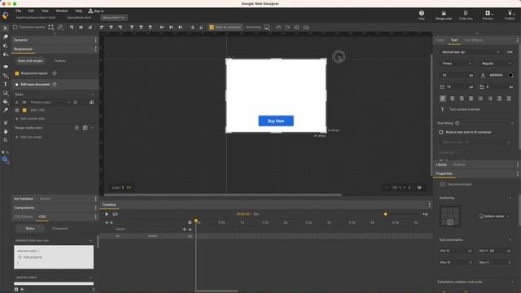Open the File menu
This screenshot has width=521, height=293.
(x=18, y=11)
